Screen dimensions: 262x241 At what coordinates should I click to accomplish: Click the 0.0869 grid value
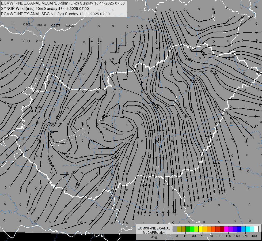pos(41,25)
